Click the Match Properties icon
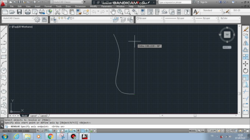Viewport: 250px width, 140px height. (79, 12)
